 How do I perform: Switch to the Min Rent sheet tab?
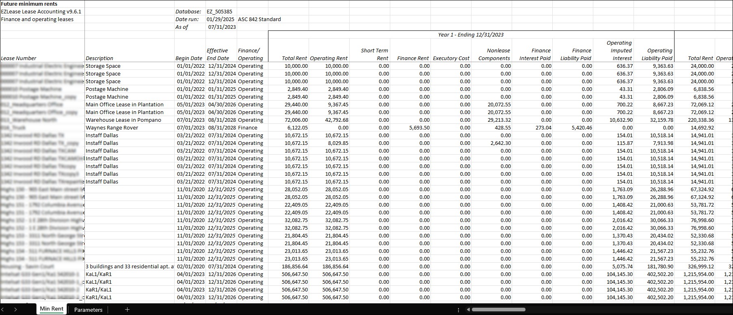pos(52,309)
